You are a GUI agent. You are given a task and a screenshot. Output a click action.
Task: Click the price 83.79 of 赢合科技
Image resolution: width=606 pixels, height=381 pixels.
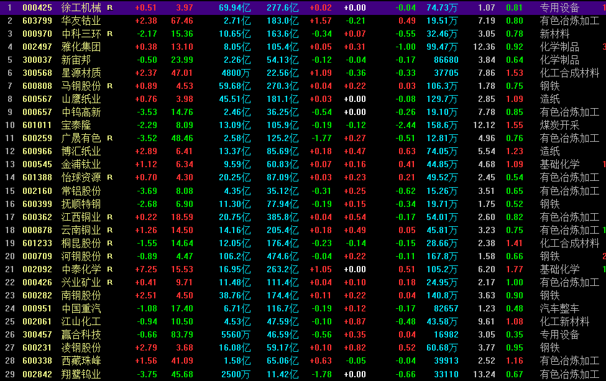tap(181, 334)
